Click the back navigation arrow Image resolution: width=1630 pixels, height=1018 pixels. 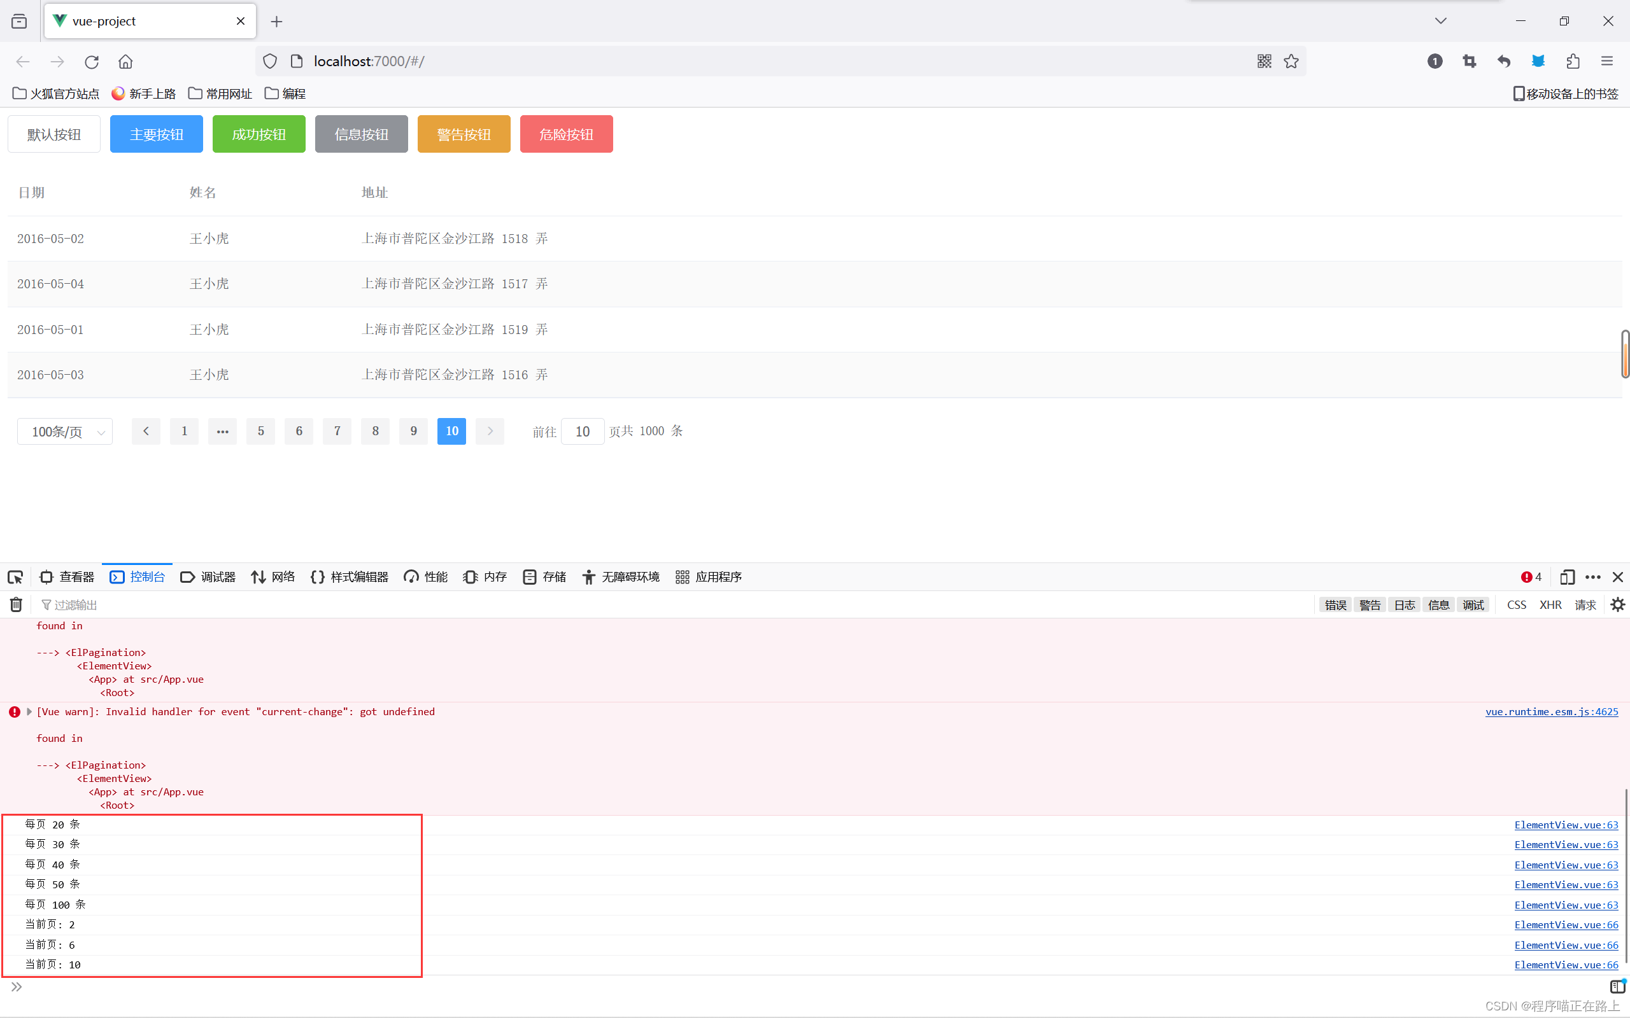point(23,62)
